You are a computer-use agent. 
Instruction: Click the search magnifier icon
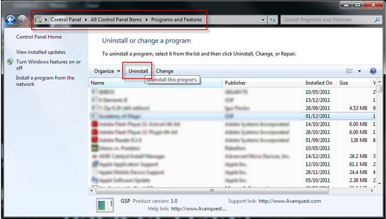[377, 20]
